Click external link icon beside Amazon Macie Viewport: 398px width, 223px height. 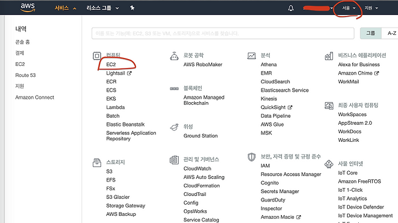pyautogui.click(x=298, y=217)
